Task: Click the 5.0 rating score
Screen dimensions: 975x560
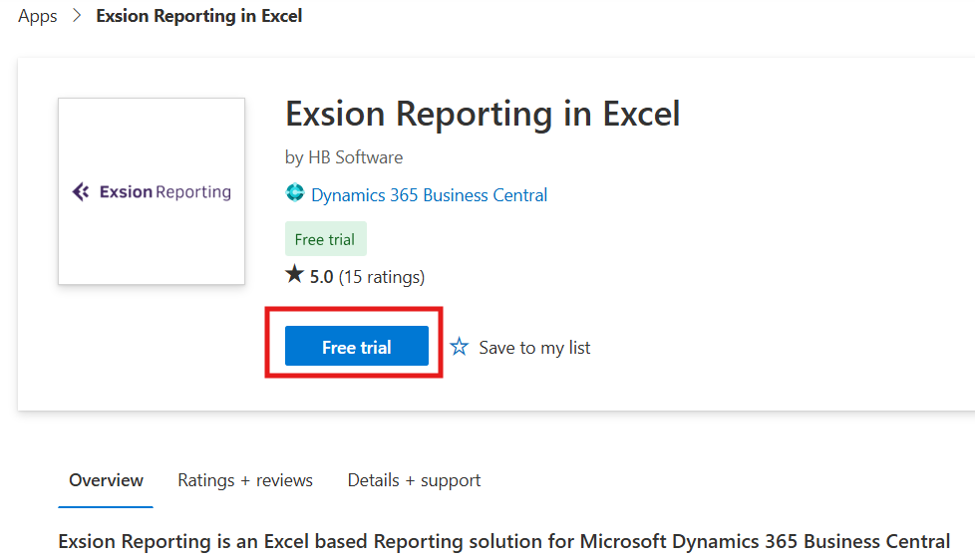Action: [321, 277]
